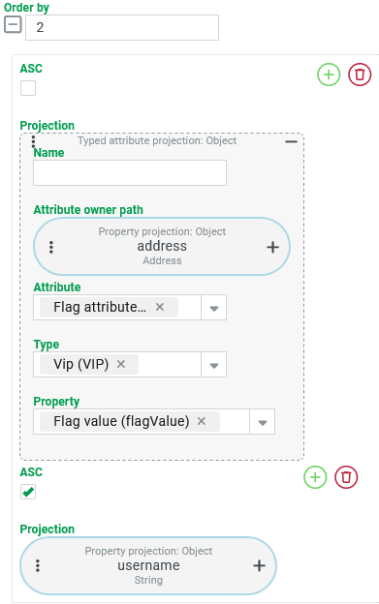Remove the Flag value (flagValue) property chip
Viewport: 379px width, 604px height.
(x=202, y=421)
